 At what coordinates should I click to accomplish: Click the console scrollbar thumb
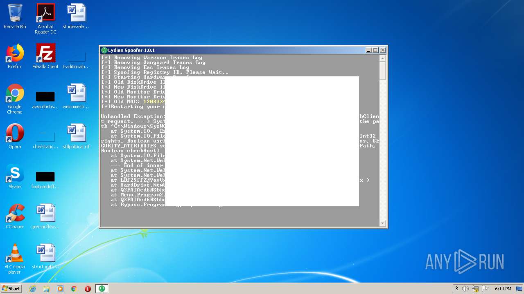(x=383, y=70)
